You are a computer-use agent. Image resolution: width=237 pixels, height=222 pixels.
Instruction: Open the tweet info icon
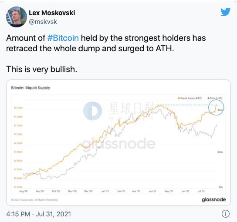226,214
